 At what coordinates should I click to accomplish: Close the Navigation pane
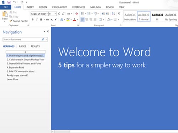[x=48, y=32]
